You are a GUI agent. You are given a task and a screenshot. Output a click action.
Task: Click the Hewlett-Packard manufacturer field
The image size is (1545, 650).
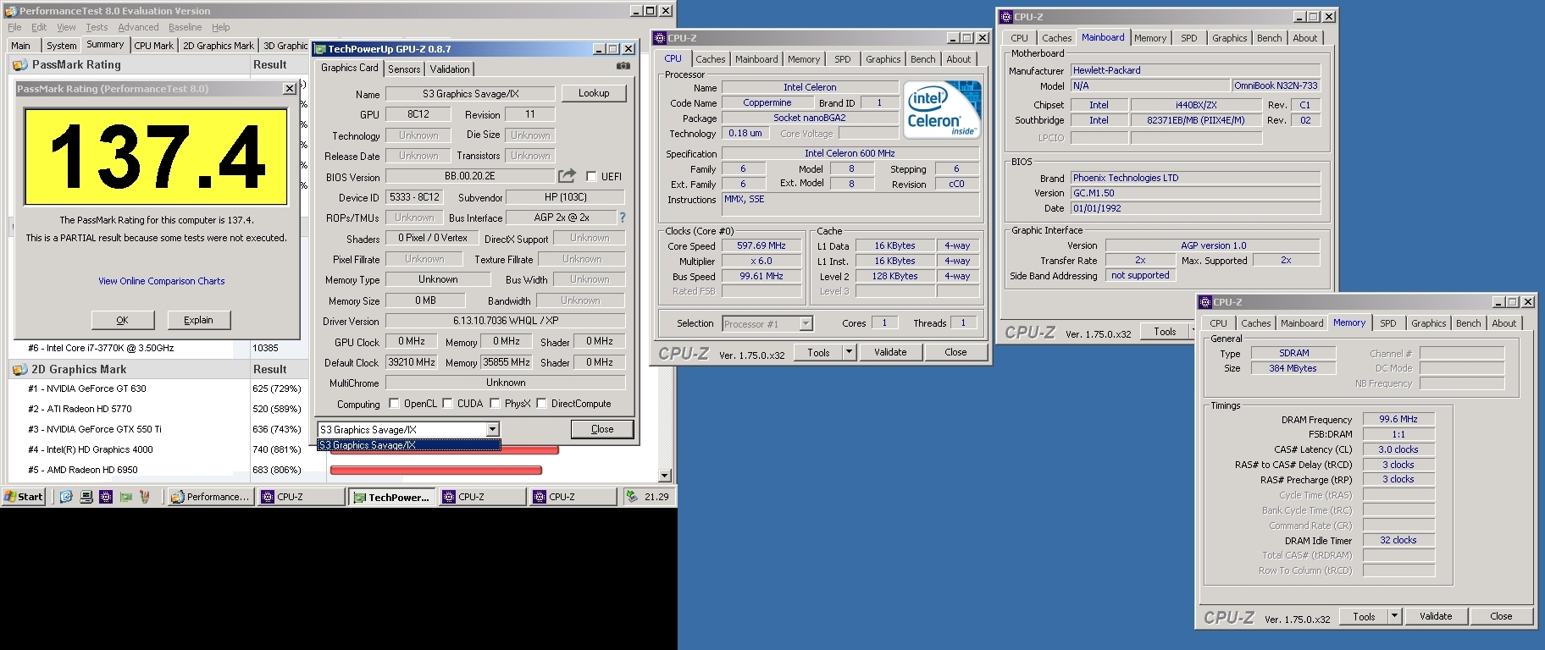tap(1195, 70)
